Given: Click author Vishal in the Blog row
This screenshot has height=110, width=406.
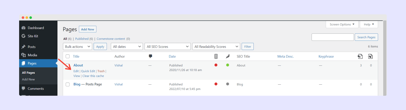Looking at the screenshot, I should (119, 84).
